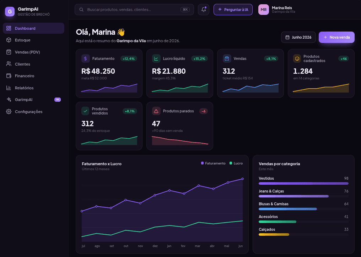361x257 pixels.
Task: Toggle Faturamento series in chart legend
Action: (x=213, y=163)
